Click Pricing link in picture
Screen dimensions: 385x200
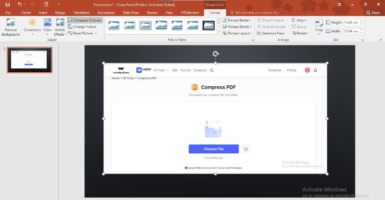pyautogui.click(x=292, y=70)
